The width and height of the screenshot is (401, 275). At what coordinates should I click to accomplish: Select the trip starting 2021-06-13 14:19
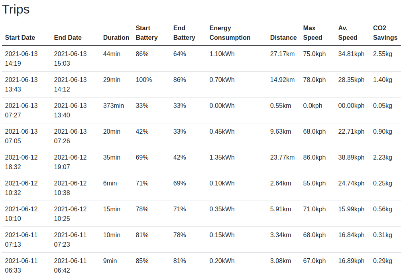(21, 59)
